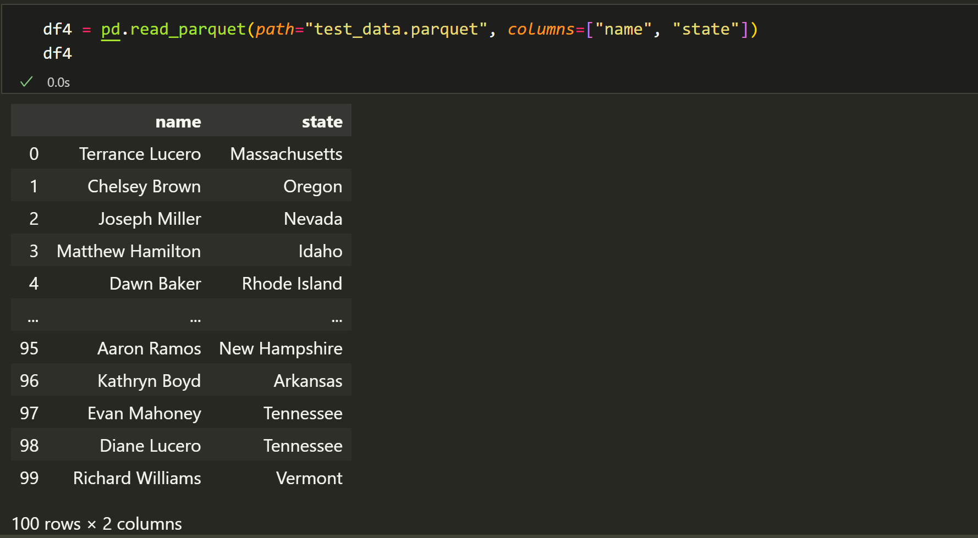The image size is (978, 538).
Task: Click the ellipsis in the state column
Action: (x=337, y=319)
